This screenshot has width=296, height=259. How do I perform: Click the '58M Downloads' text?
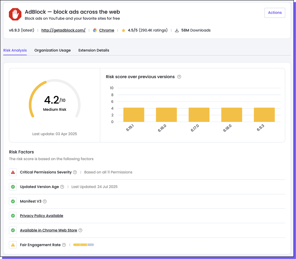[196, 30]
